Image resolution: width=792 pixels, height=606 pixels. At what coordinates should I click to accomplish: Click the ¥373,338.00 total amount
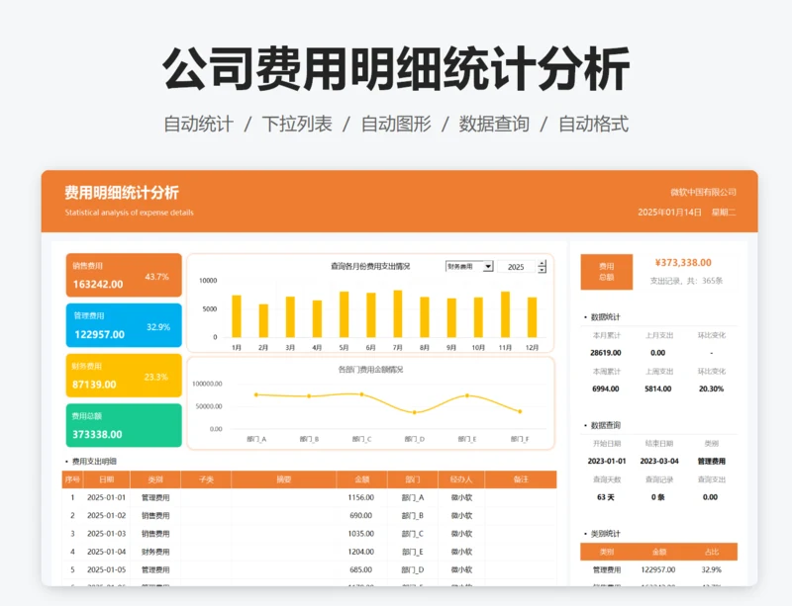coord(683,262)
